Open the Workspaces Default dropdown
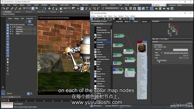The height and width of the screenshot is (109, 194). click(184, 5)
